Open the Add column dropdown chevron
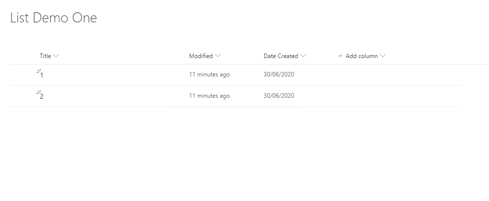 click(x=383, y=56)
